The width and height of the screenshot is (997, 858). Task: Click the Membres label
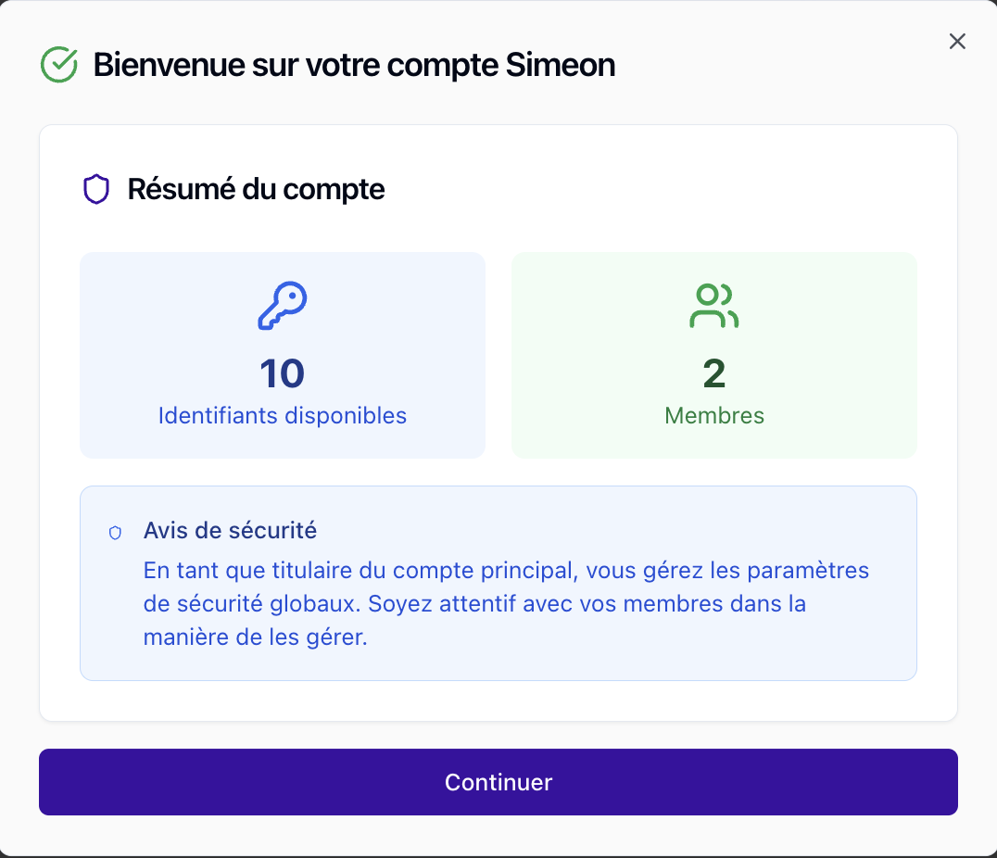point(713,415)
